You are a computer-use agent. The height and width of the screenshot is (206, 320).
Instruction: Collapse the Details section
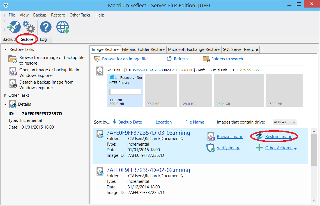5,104
